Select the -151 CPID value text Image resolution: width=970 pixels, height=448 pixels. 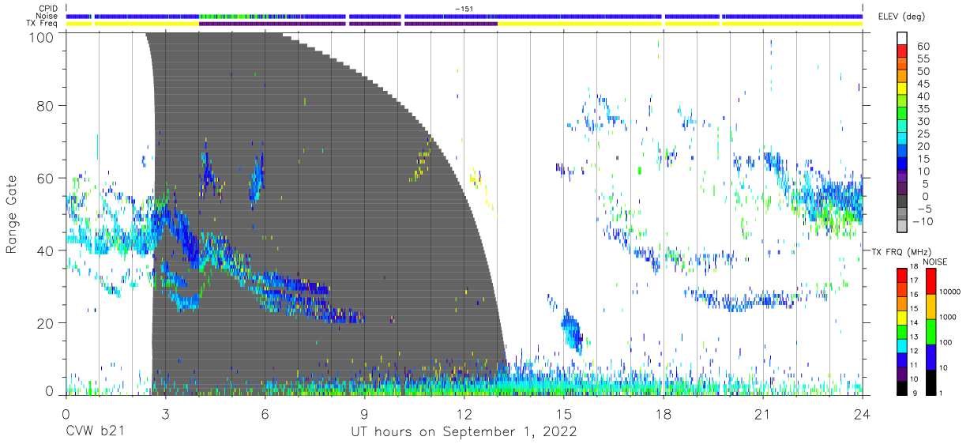[464, 8]
